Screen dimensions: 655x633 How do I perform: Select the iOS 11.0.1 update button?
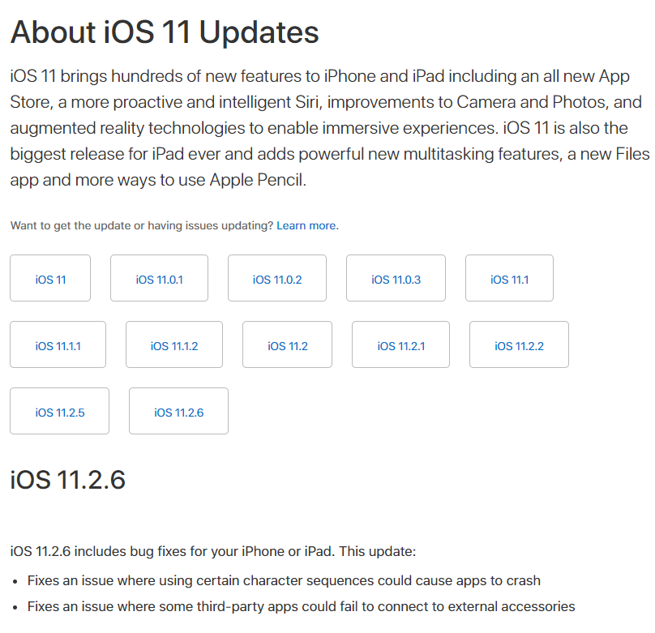(x=159, y=278)
